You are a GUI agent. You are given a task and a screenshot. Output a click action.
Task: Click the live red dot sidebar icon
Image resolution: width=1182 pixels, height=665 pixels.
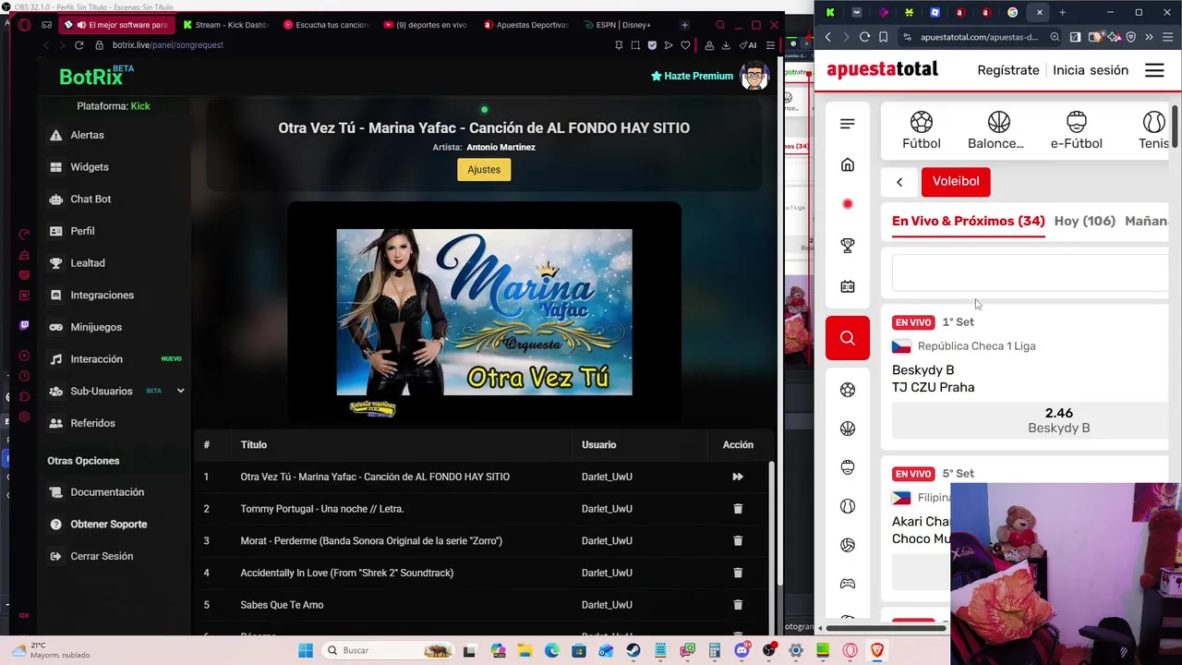click(848, 204)
